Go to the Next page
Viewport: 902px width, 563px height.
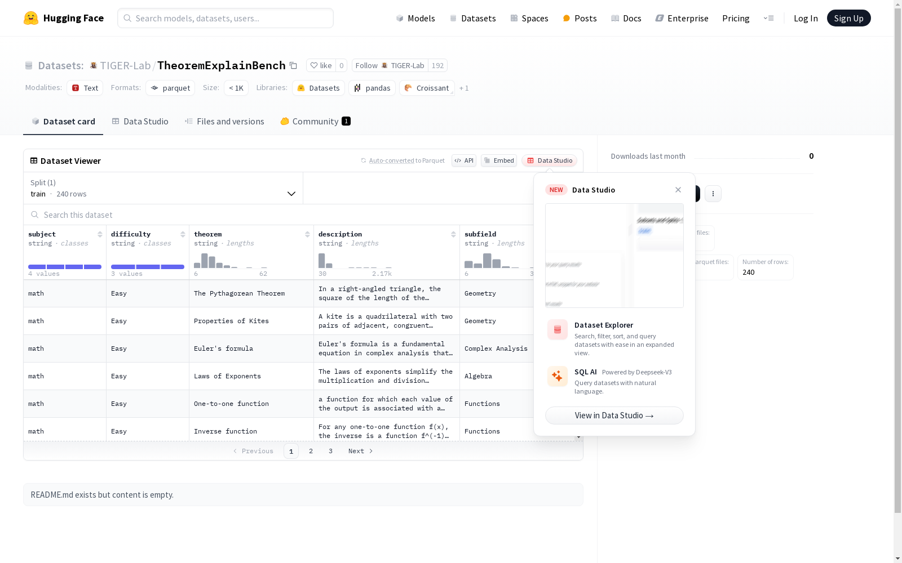360,451
